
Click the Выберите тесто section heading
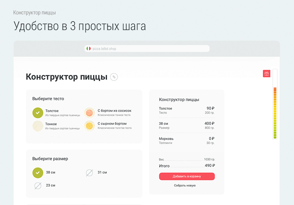48,99
